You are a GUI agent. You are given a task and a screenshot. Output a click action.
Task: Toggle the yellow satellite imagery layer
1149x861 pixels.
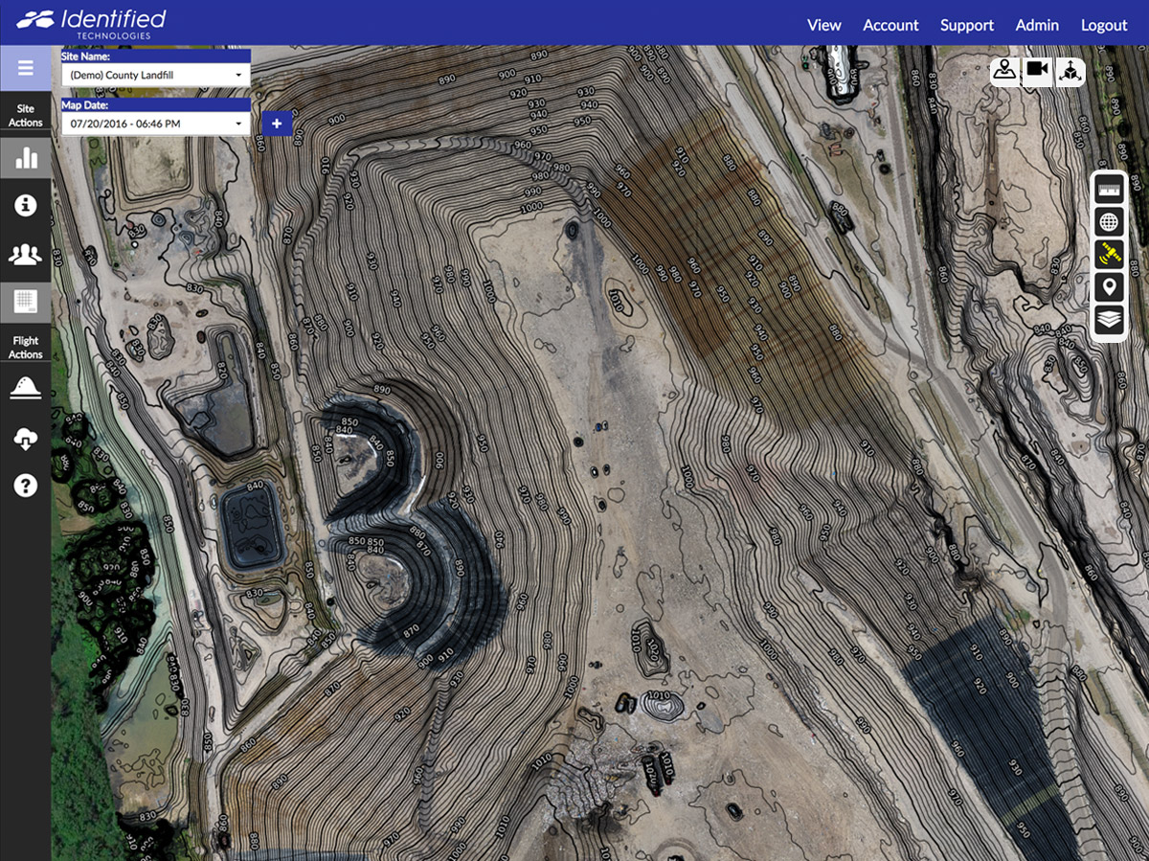point(1109,255)
